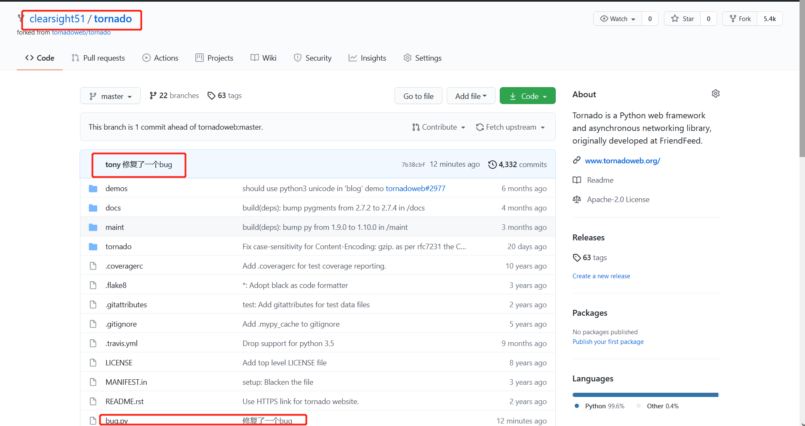Click Go to file button
Image resolution: width=805 pixels, height=426 pixels.
pos(418,96)
